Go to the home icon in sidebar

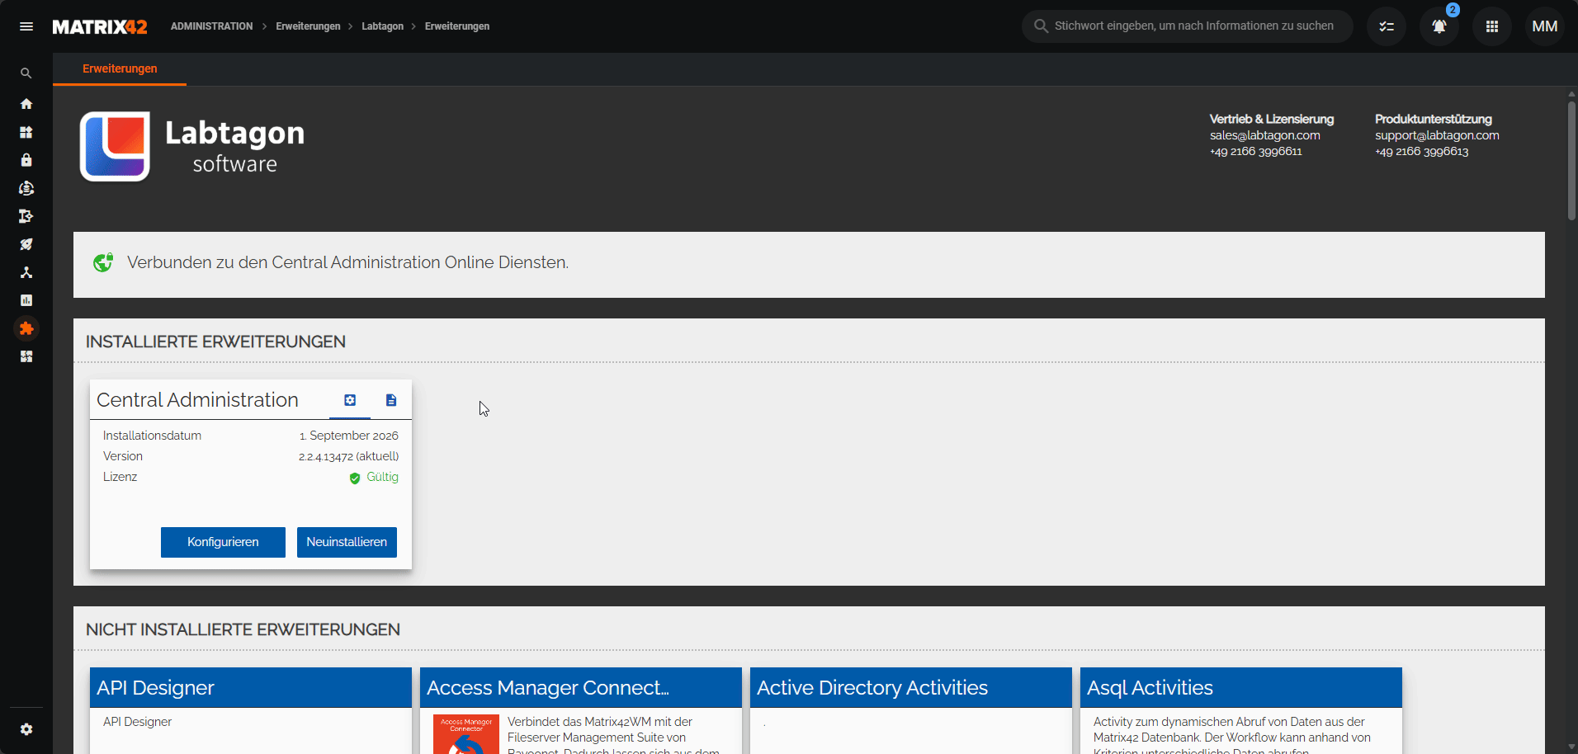pos(26,104)
